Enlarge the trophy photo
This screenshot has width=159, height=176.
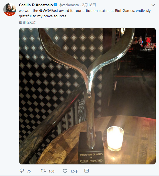click(87, 96)
